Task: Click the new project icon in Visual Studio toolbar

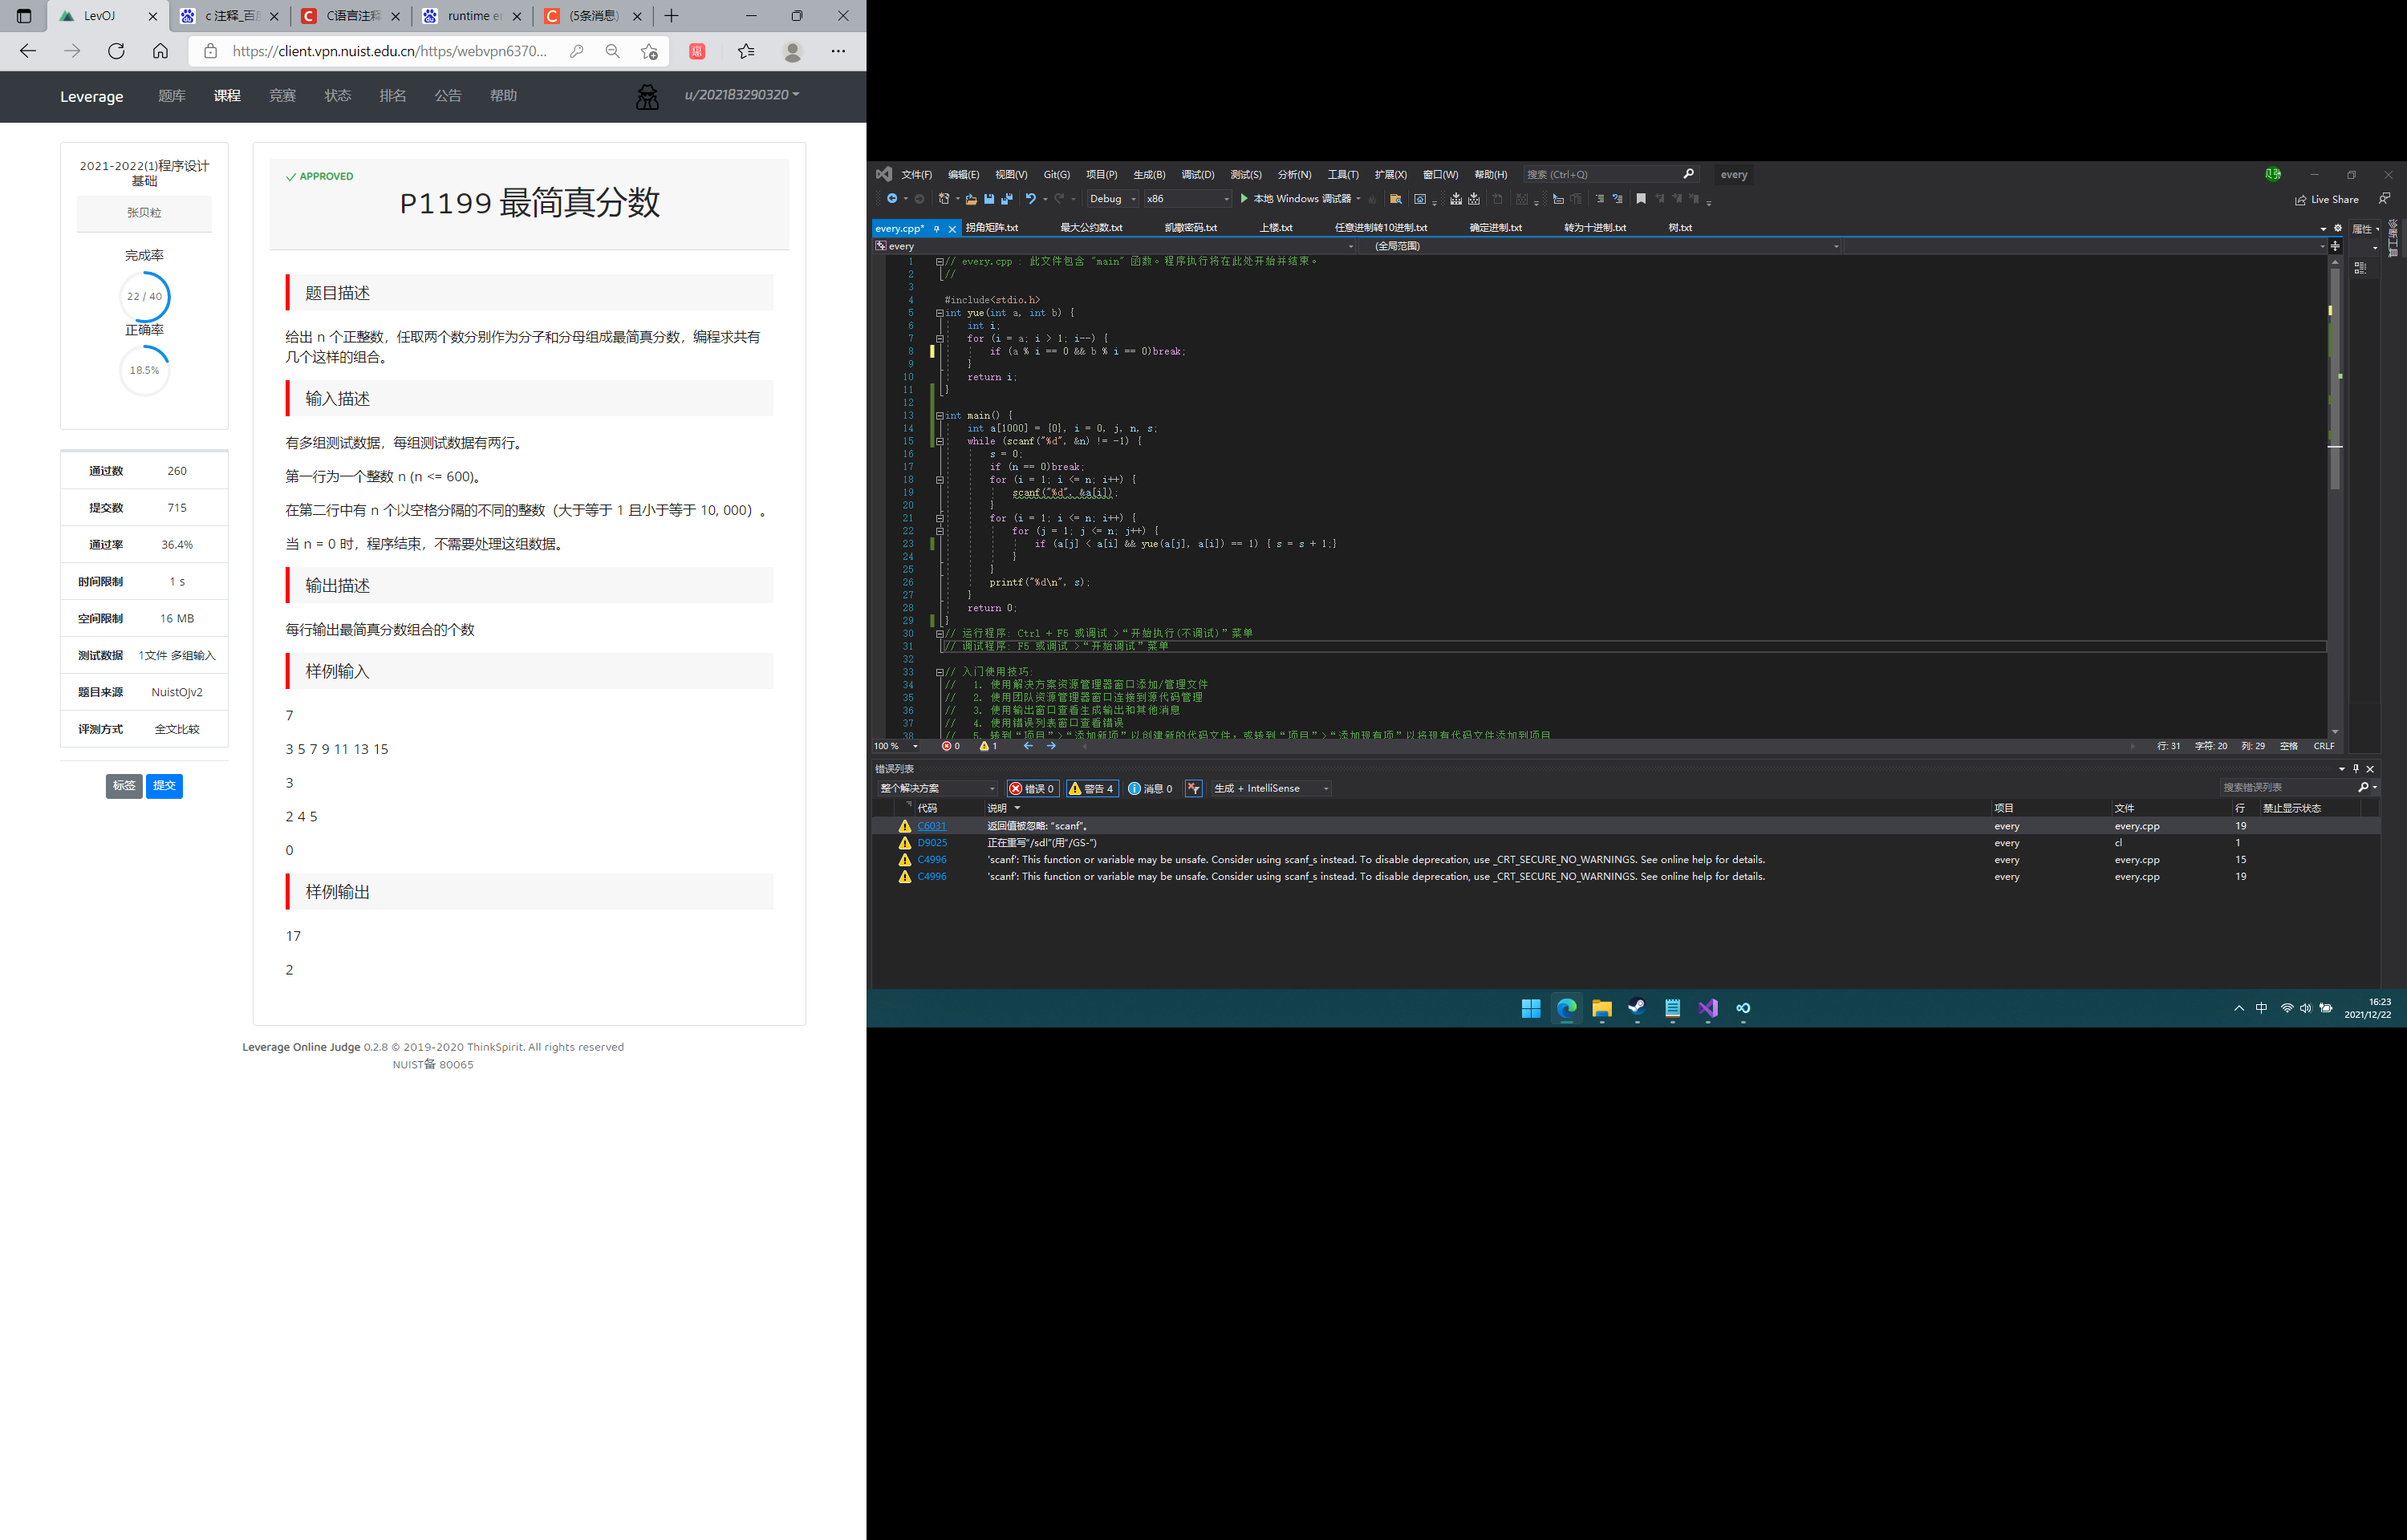Action: click(x=943, y=199)
